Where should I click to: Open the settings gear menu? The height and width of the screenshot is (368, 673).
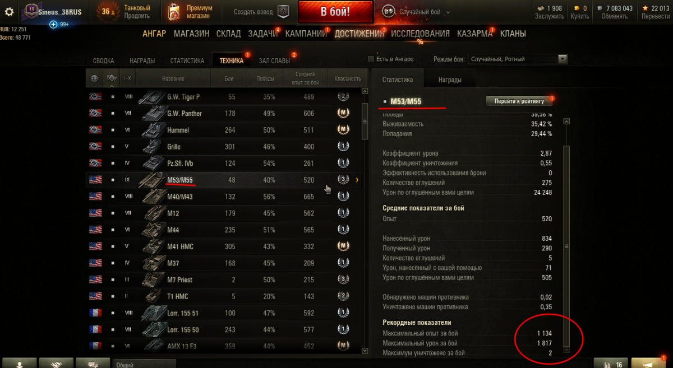(x=9, y=11)
